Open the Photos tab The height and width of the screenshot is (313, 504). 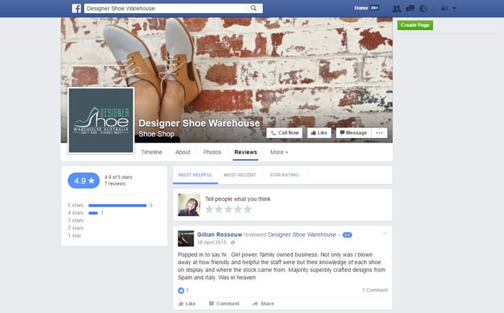pos(212,152)
